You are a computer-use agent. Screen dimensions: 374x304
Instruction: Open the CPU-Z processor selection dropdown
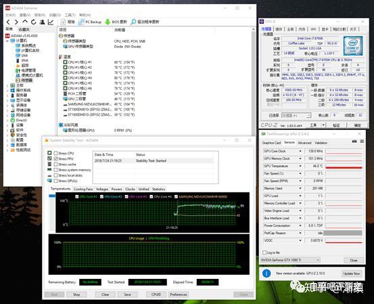296,115
